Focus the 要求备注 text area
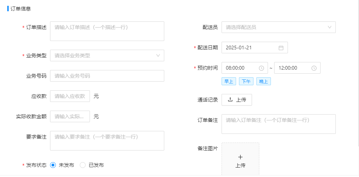The width and height of the screenshot is (359, 177). tap(107, 141)
